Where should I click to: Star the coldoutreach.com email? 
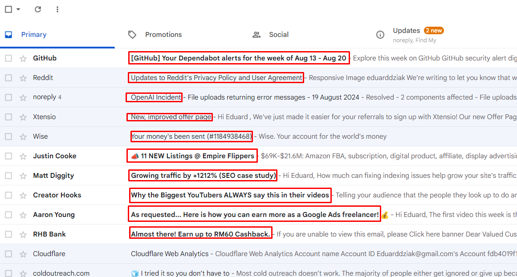point(23,273)
